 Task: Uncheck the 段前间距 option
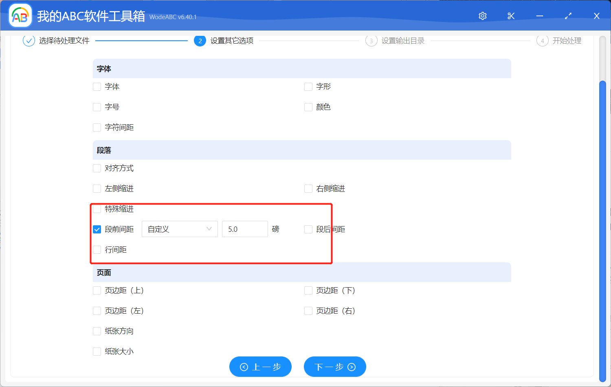pos(97,229)
